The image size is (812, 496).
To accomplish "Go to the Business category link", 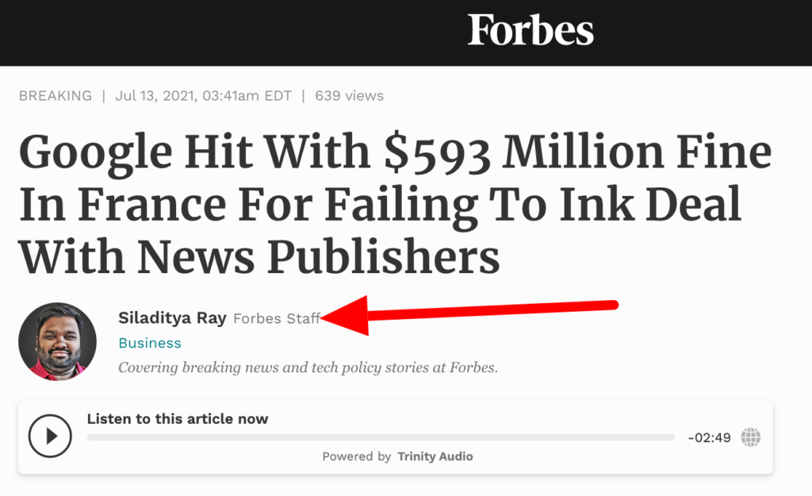I will point(149,343).
